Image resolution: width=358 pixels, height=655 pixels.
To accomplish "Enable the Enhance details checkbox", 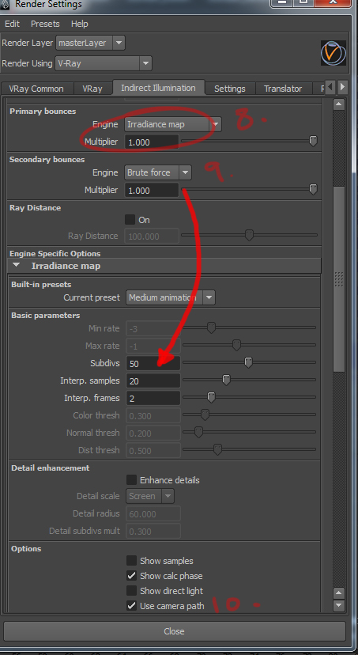I will click(131, 479).
